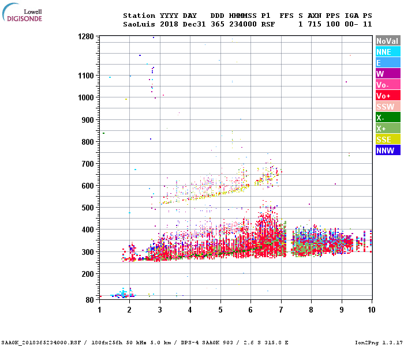Click the PPS value 100

coord(333,24)
